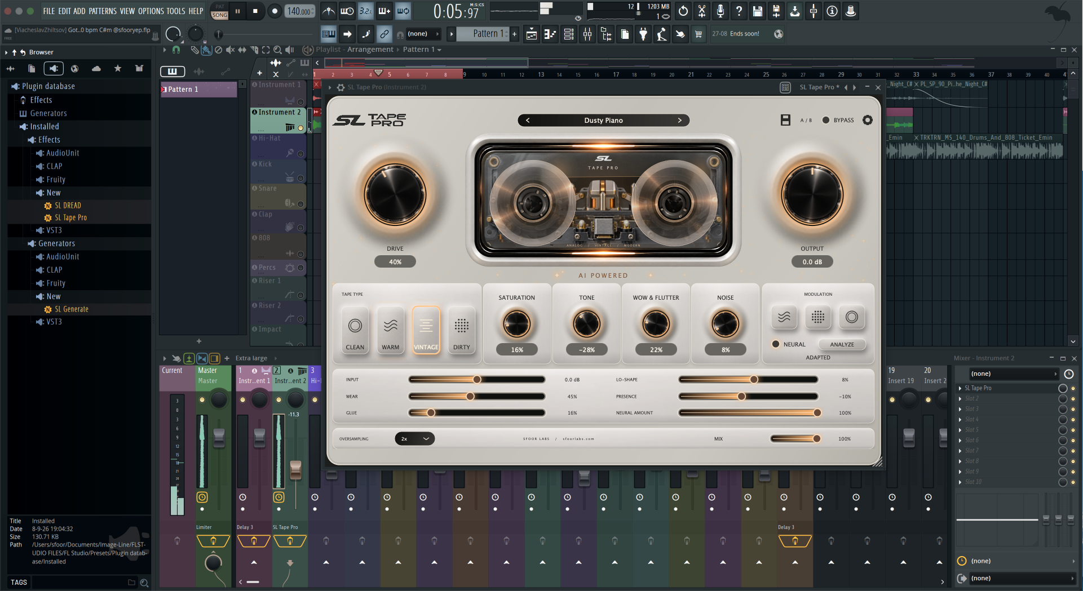1083x591 pixels.
Task: Open the project info icon
Action: tap(832, 11)
